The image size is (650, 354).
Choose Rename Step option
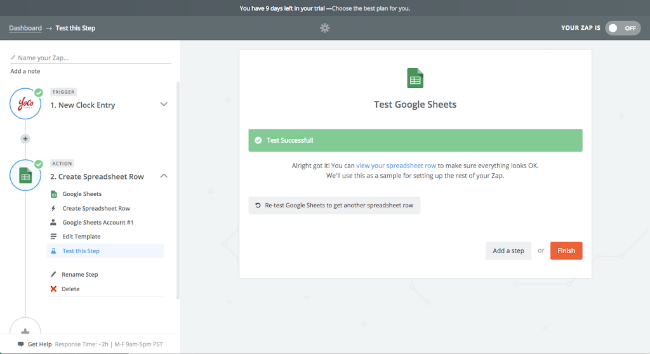[x=79, y=275]
